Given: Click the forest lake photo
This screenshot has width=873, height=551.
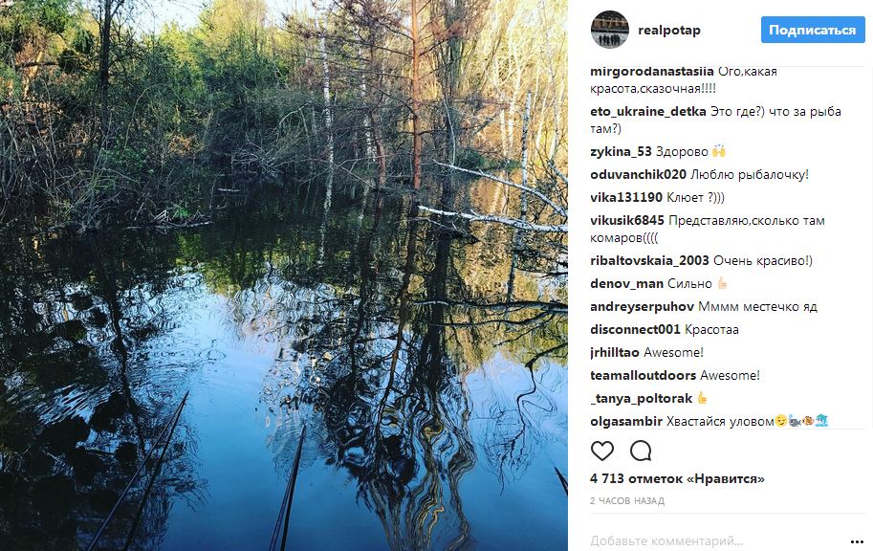Looking at the screenshot, I should pyautogui.click(x=284, y=275).
